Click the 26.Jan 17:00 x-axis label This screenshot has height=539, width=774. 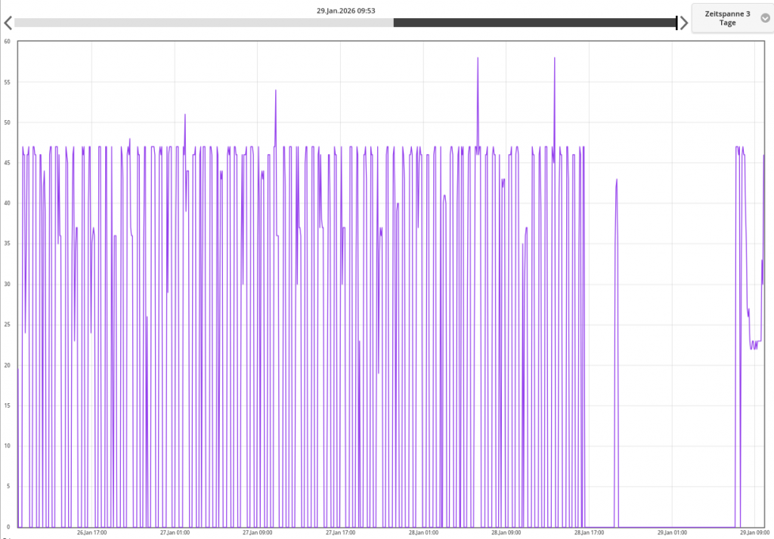click(92, 532)
